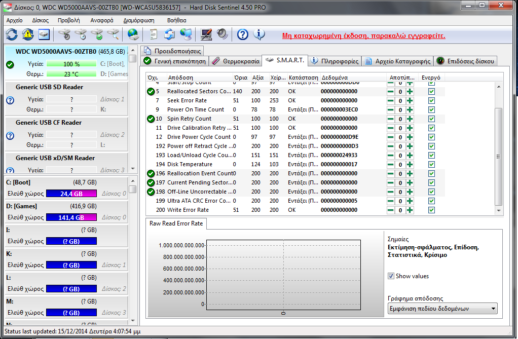Click disk list scrollbar down arrow
The height and width of the screenshot is (339, 518).
click(133, 169)
